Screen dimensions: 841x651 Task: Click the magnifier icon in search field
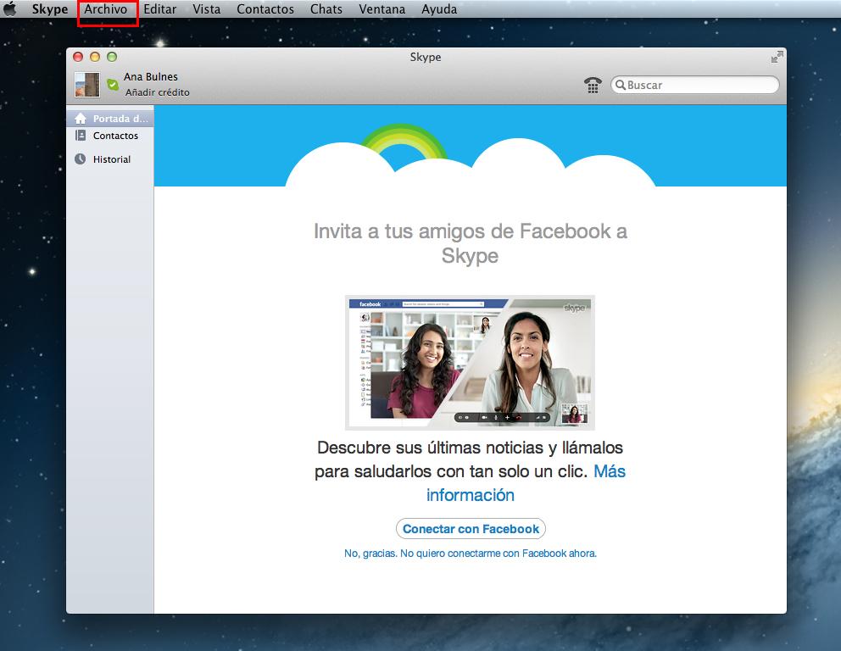pyautogui.click(x=621, y=85)
